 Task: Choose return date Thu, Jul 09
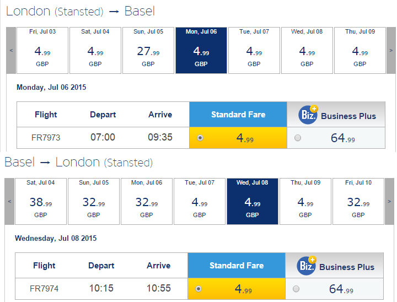[x=305, y=202]
